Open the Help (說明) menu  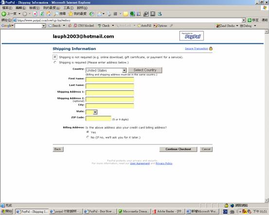[x=82, y=8]
